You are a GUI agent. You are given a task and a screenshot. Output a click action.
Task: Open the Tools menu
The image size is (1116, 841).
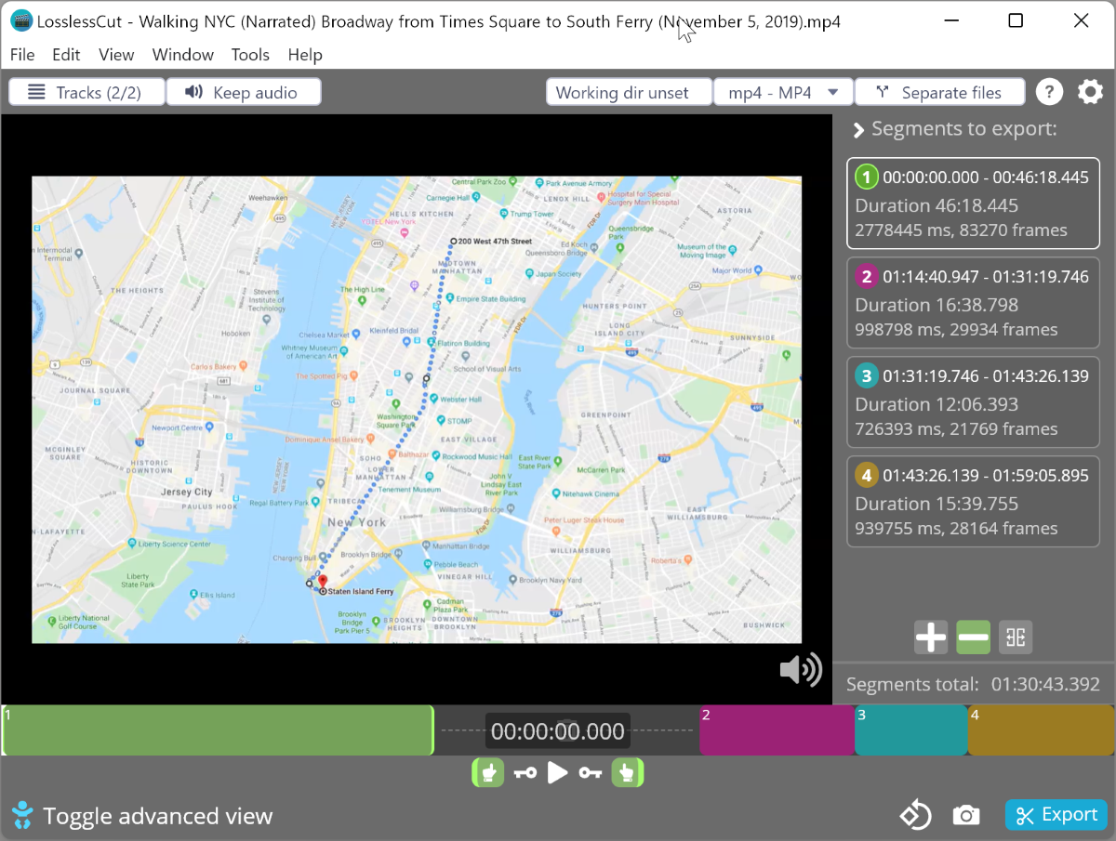coord(250,55)
